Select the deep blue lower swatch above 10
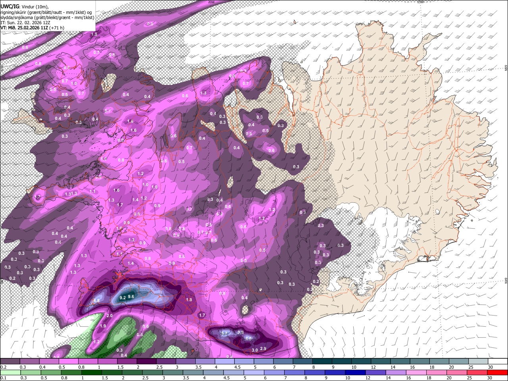This screenshot has height=381, width=508. click(356, 373)
